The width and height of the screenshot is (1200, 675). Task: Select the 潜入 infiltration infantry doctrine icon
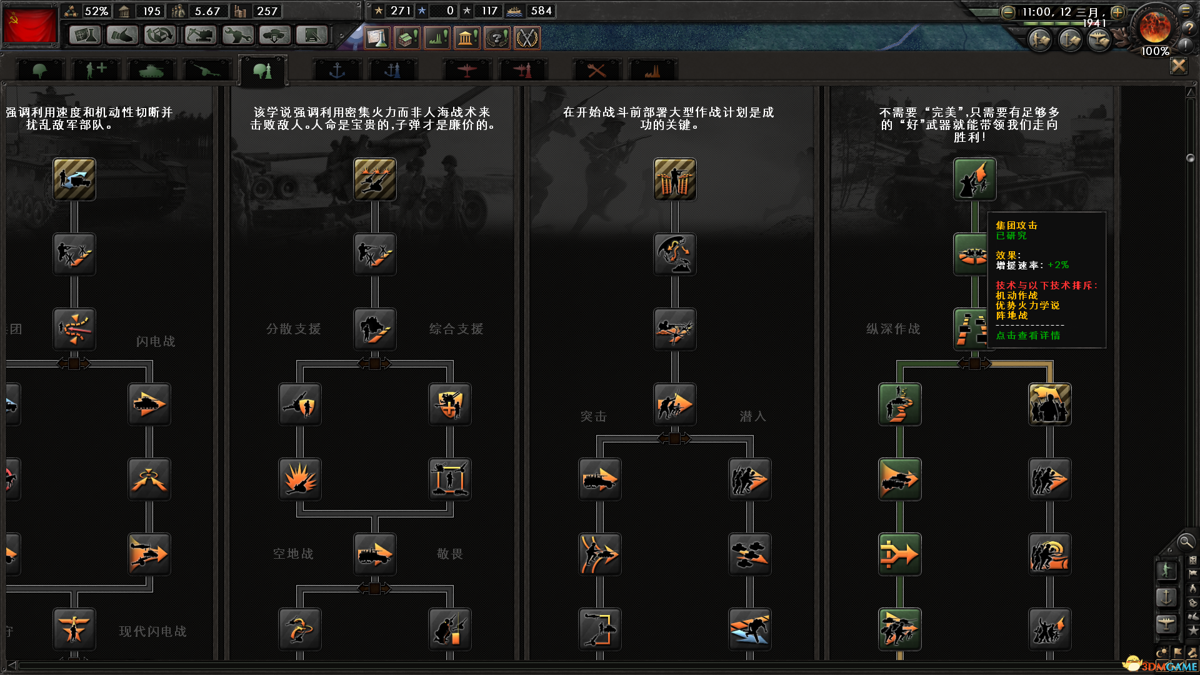(750, 479)
